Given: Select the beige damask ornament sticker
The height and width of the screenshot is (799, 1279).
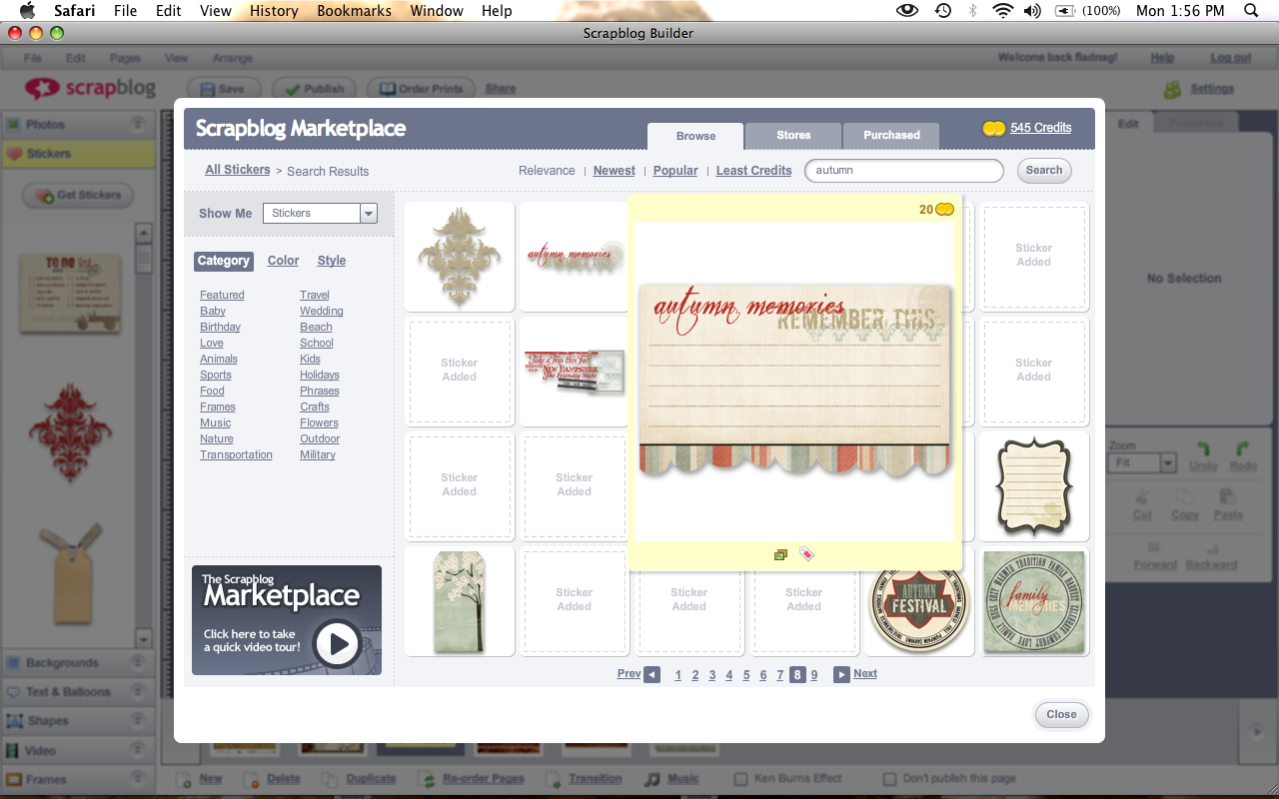Looking at the screenshot, I should [460, 256].
